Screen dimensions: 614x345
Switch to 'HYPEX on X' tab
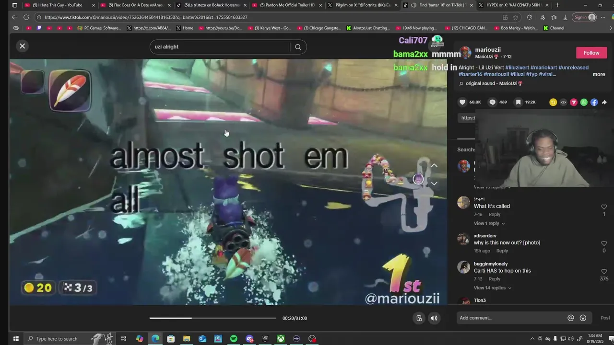tap(513, 5)
